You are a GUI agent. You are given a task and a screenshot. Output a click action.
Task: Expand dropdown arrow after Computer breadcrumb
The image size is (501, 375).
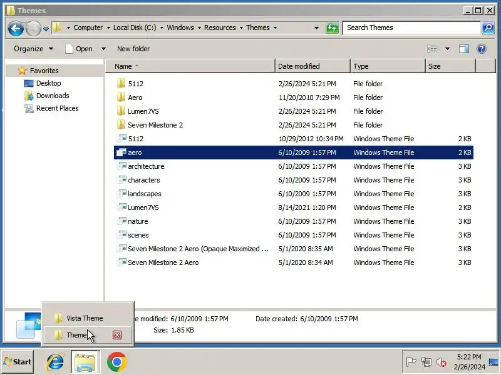[108, 28]
